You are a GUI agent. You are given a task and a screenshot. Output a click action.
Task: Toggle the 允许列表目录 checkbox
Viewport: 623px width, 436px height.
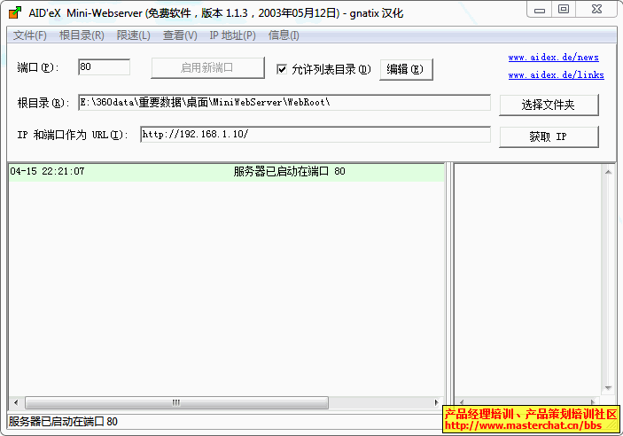click(282, 69)
